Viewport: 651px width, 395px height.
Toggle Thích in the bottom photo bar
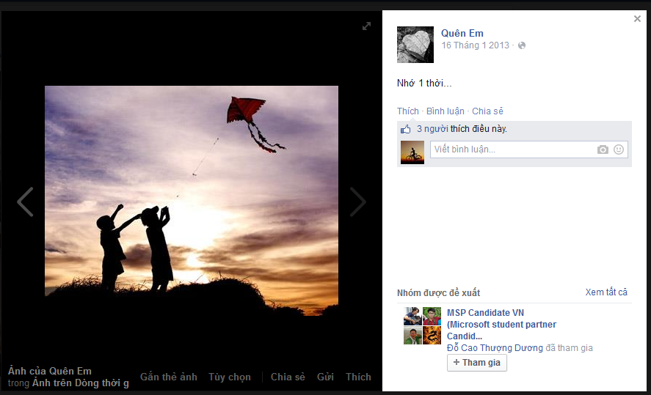358,377
